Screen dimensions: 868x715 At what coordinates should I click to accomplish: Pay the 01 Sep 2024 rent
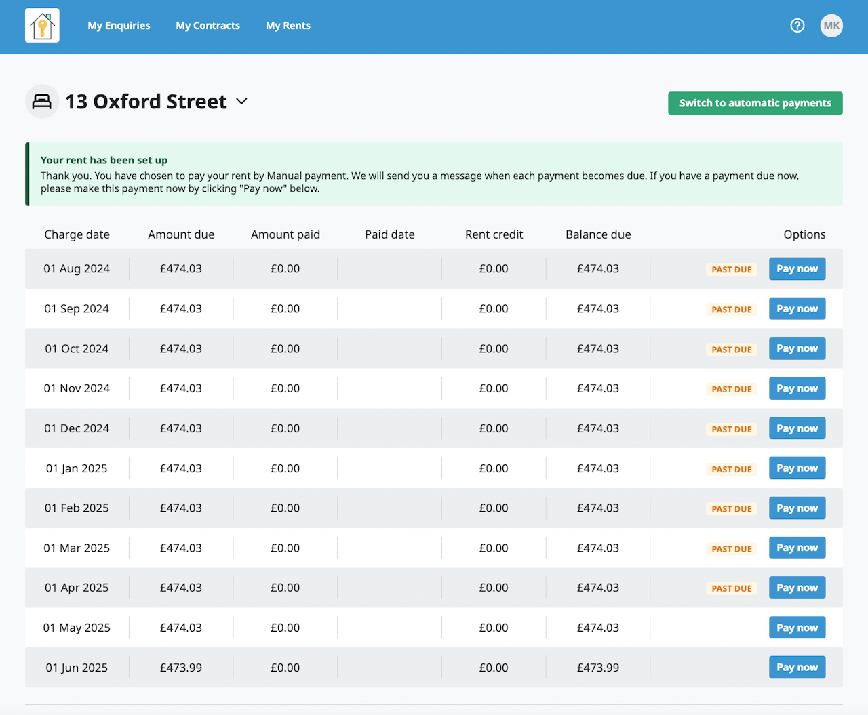point(797,309)
